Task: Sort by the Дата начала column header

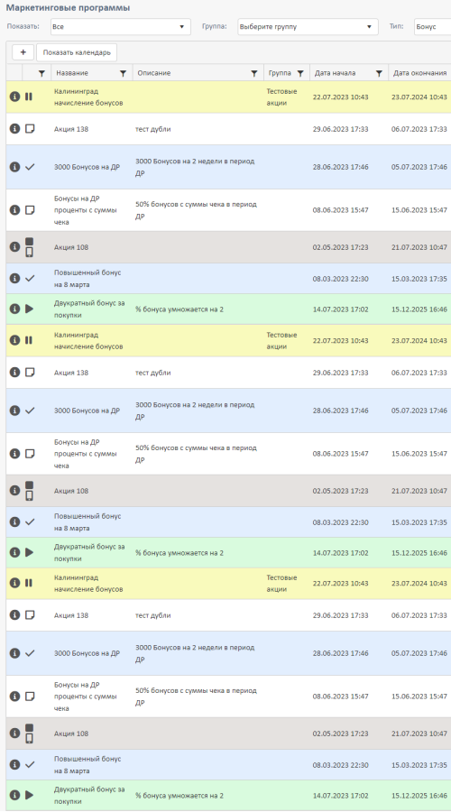Action: [x=335, y=73]
